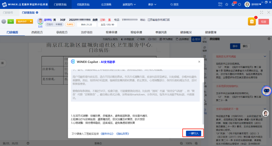Select the 西药处方 tab

coord(37,32)
